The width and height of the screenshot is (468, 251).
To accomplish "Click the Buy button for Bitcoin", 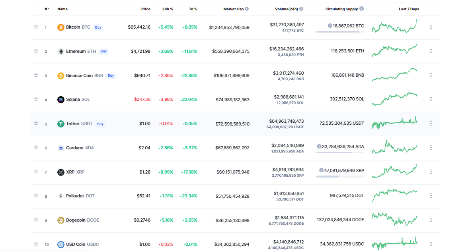I will (98, 27).
